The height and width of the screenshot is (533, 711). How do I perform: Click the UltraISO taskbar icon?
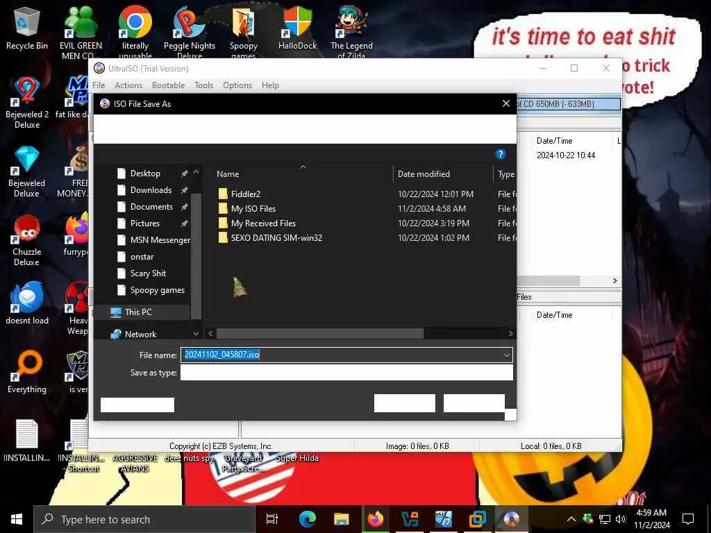click(x=511, y=519)
